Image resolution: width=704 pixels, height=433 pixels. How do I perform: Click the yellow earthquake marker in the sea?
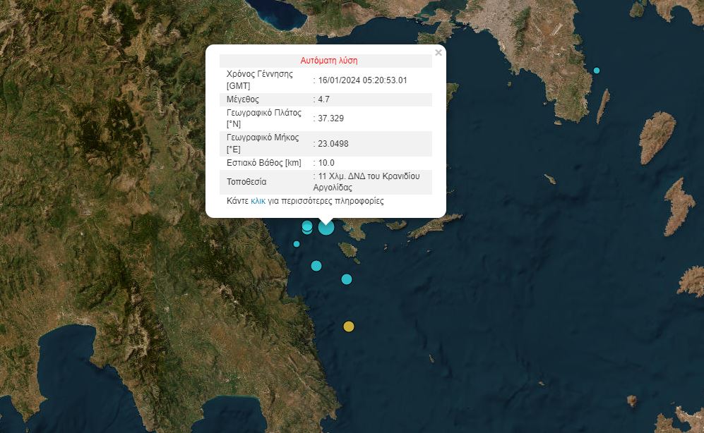click(x=348, y=326)
